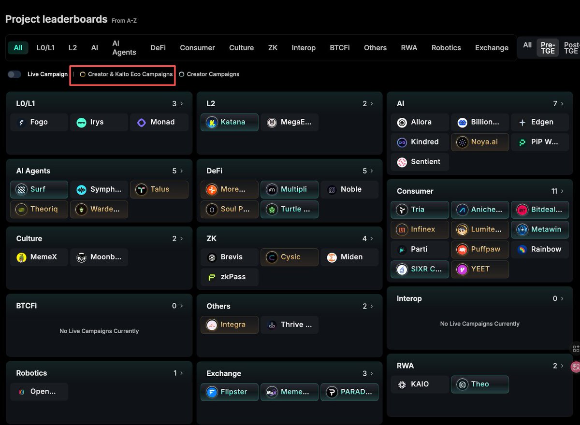Click the Kindred logo icon
This screenshot has width=580, height=425.
(402, 142)
